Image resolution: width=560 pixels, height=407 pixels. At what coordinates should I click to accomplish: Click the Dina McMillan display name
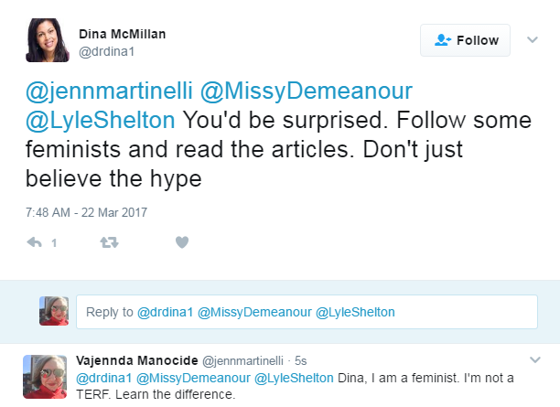point(122,34)
